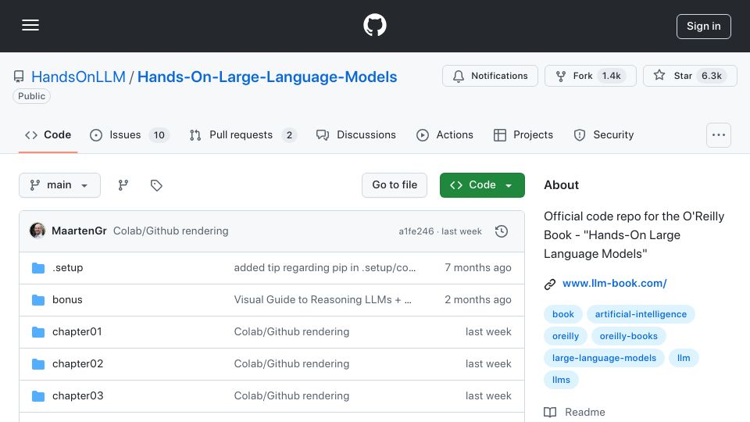Open Hands-On-Large-Language-Models repository link
The height and width of the screenshot is (422, 750).
point(267,77)
